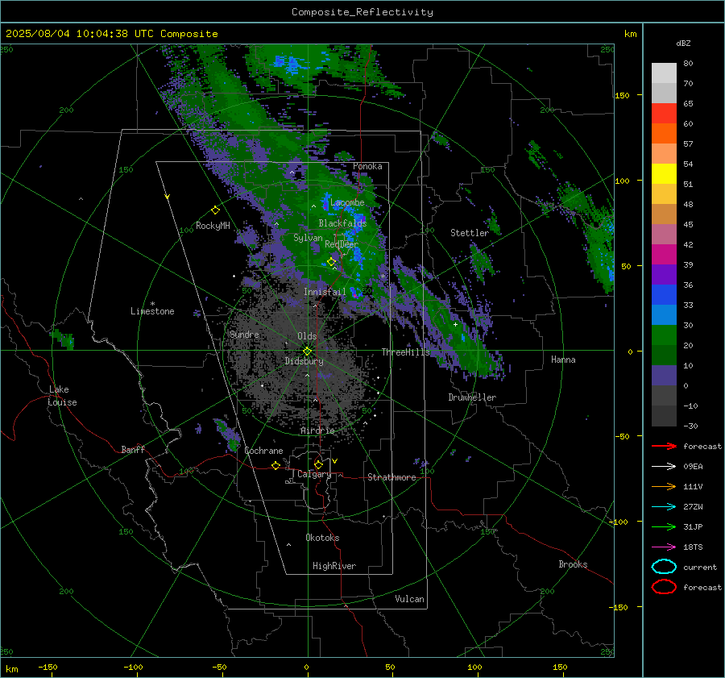Pick the bright green 20-30 dBZ band
This screenshot has width=725, height=678.
(664, 335)
